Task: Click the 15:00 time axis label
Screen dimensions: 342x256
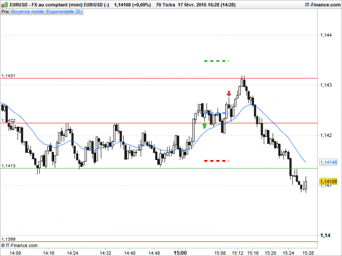Action: coord(180,253)
